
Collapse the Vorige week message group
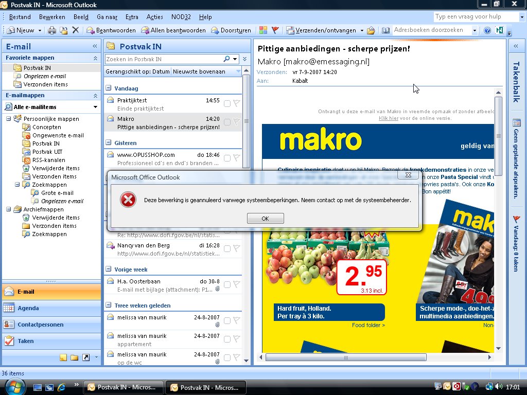(x=109, y=269)
